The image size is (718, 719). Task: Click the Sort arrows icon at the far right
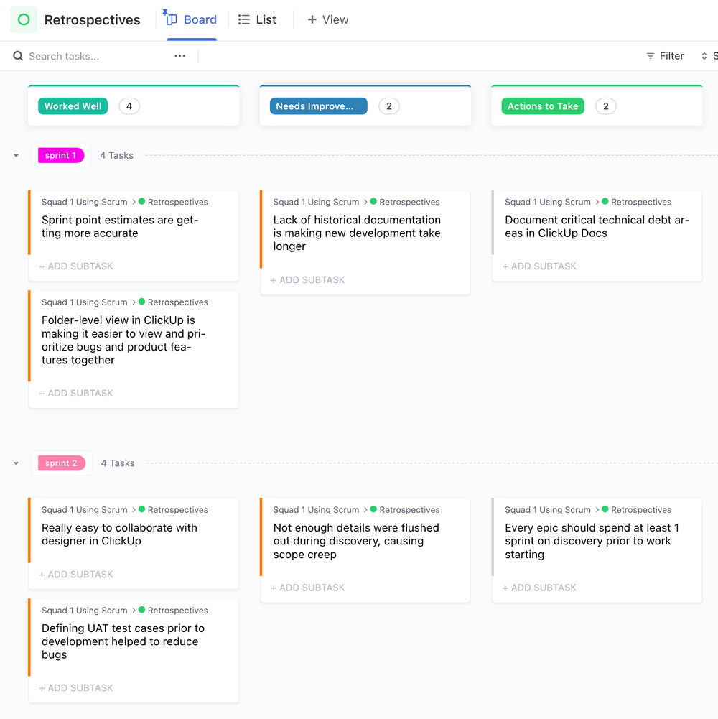pos(703,55)
